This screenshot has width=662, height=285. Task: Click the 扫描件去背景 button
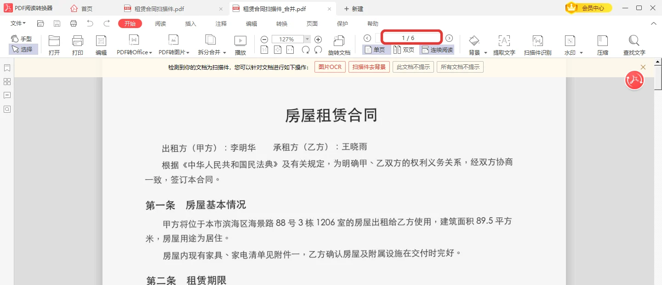369,67
